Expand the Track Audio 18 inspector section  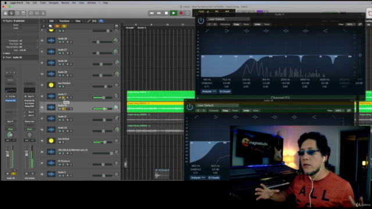4,57
